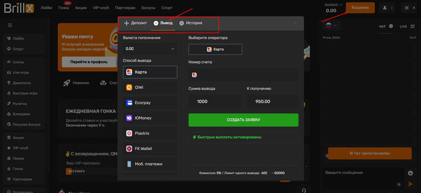This screenshot has width=421, height=193.
Task: Send chat message with arrow icon
Action: click(410, 184)
